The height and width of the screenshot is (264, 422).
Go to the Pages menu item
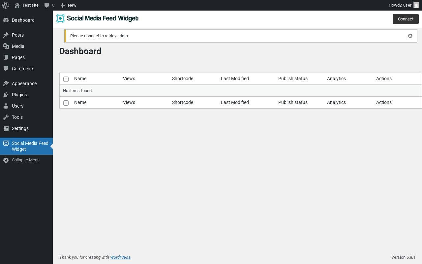18,57
